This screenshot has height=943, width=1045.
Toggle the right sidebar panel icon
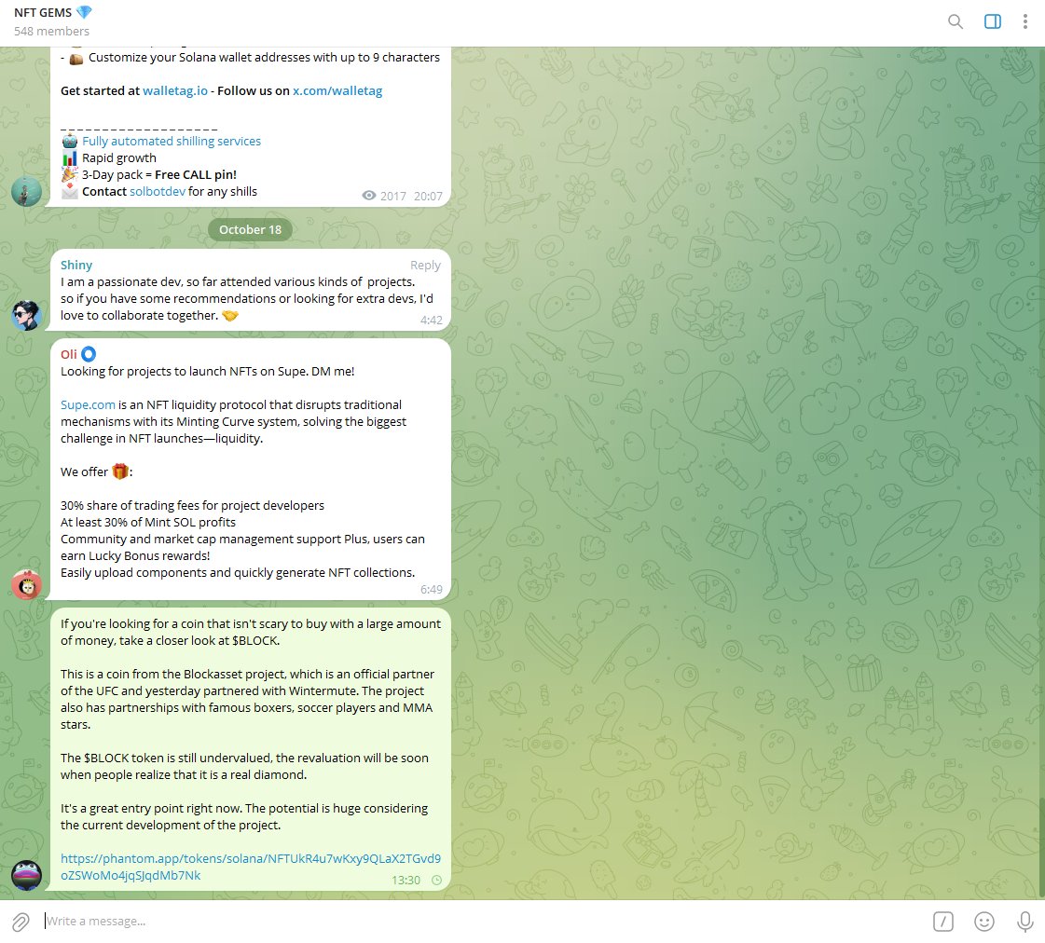(993, 22)
